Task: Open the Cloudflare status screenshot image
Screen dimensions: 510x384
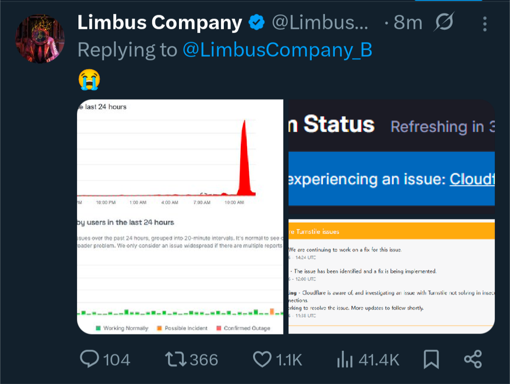Action: coord(392,216)
